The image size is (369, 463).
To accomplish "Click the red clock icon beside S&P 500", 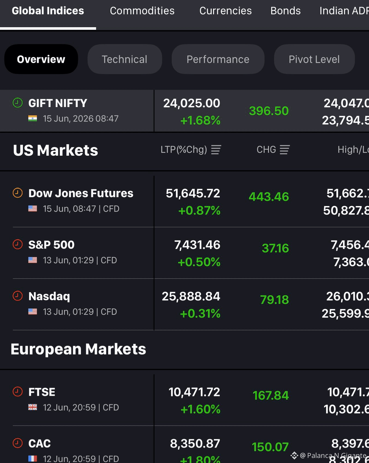I will click(x=18, y=244).
